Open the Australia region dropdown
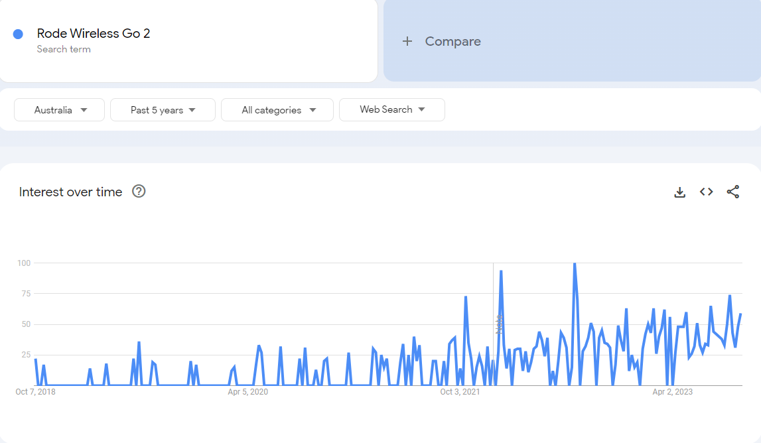Image resolution: width=761 pixels, height=443 pixels. (x=59, y=109)
